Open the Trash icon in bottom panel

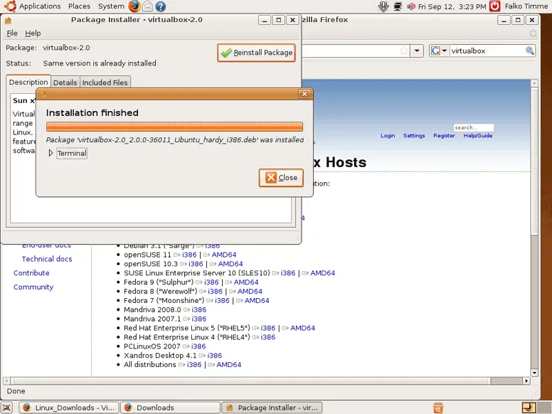coord(438,408)
